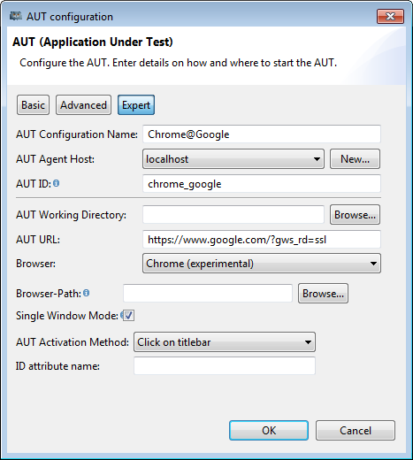Switch to the Basic settings view
This screenshot has width=413, height=460.
coord(33,105)
